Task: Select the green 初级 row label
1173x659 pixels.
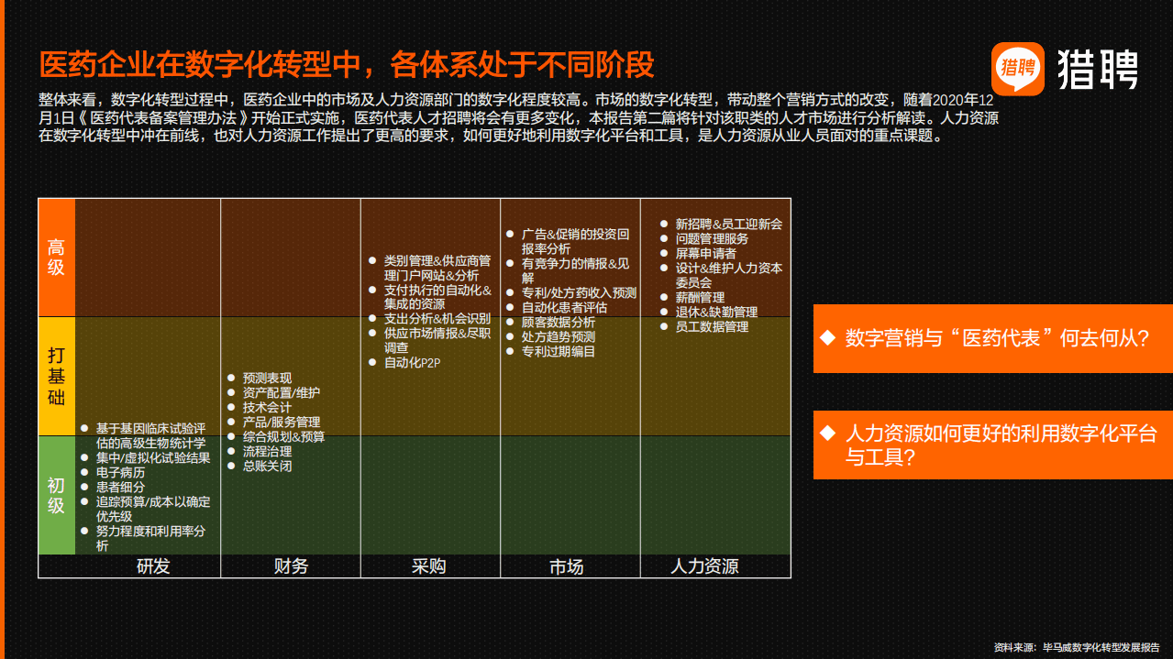Action: pos(57,492)
